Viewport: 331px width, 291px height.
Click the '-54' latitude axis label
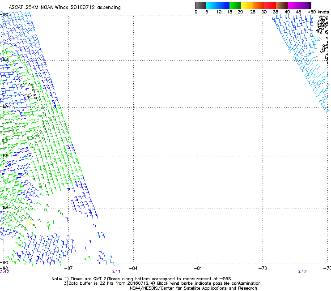click(x=4, y=106)
